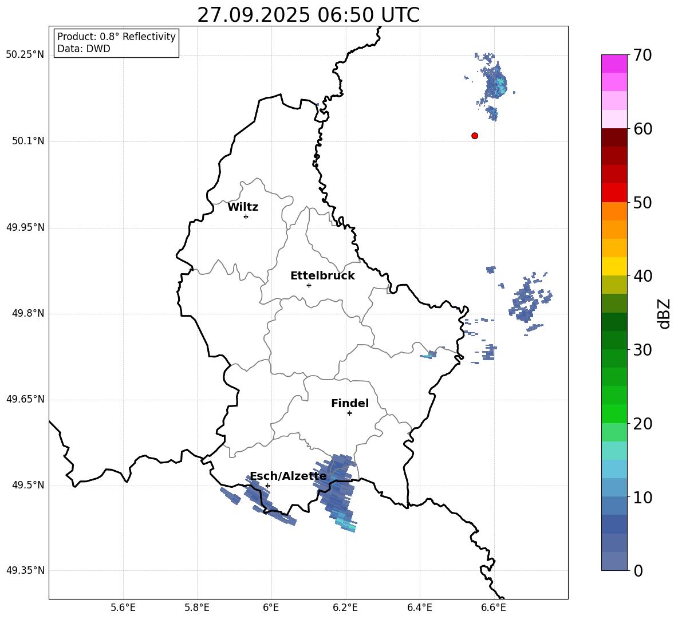Image resolution: width=678 pixels, height=619 pixels.
Task: Click the yellow swatch just above 40
Action: point(614,266)
